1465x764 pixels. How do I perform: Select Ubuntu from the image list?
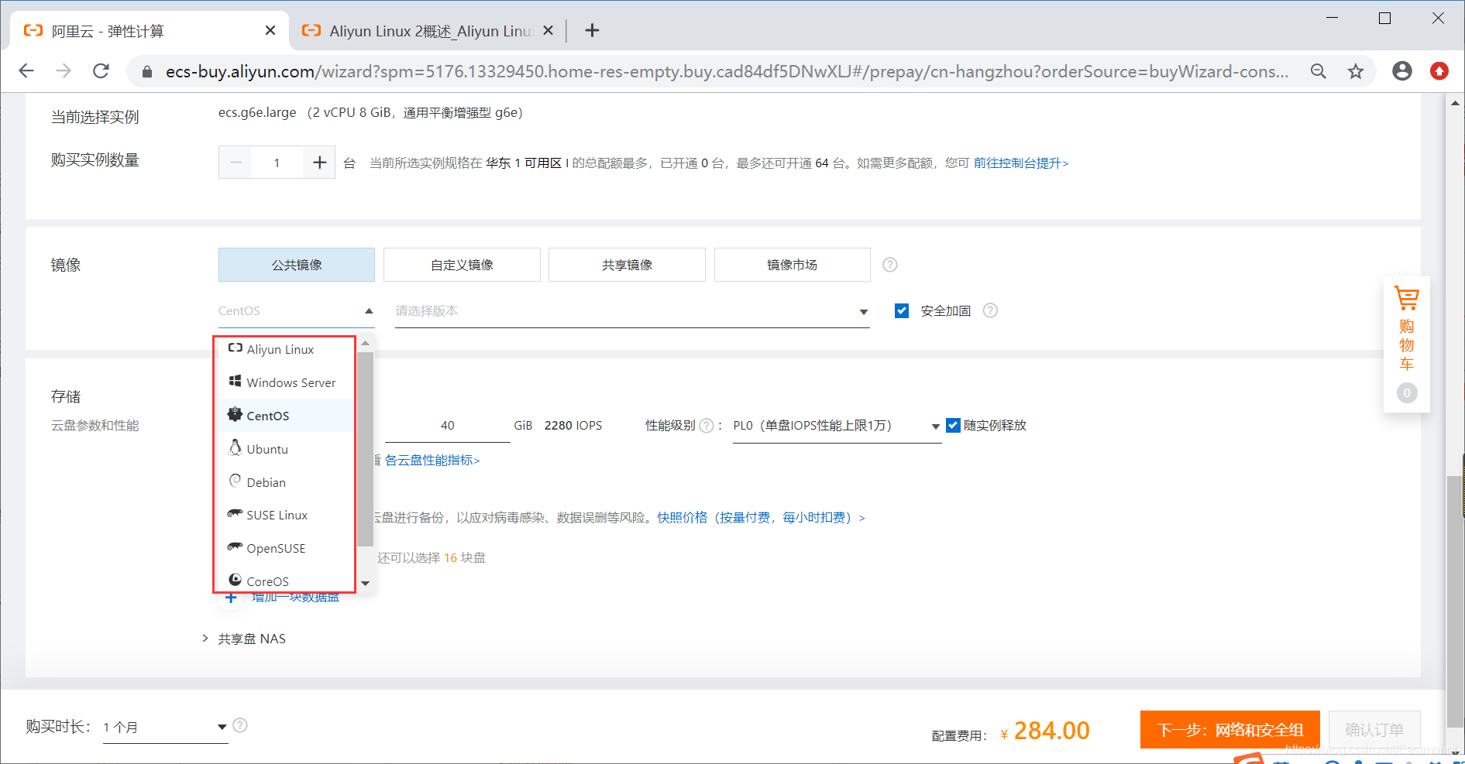[267, 449]
